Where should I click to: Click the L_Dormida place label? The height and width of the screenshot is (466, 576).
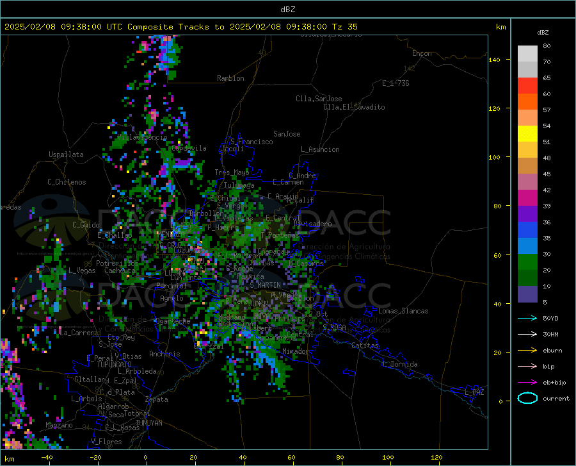coord(399,364)
